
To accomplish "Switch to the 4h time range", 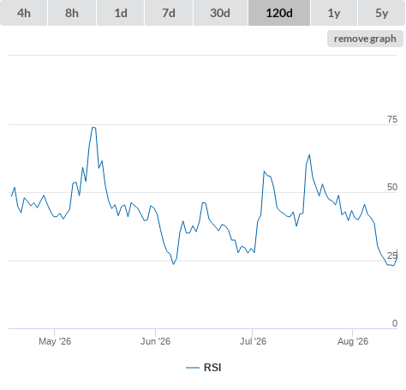I will point(24,13).
